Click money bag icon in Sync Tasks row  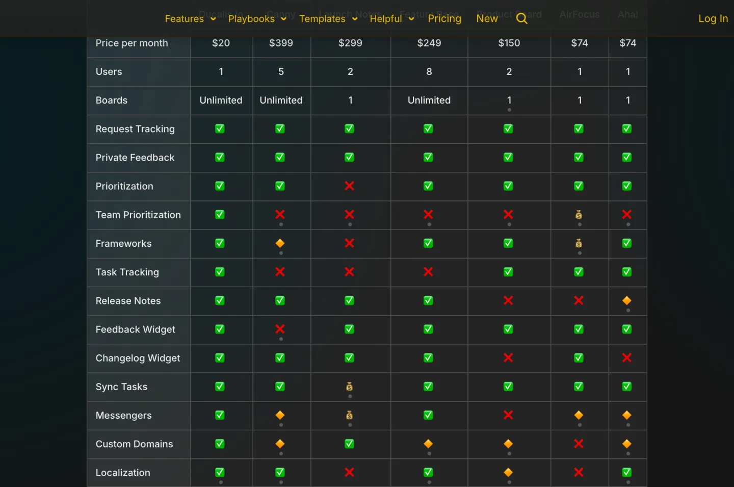coord(349,387)
